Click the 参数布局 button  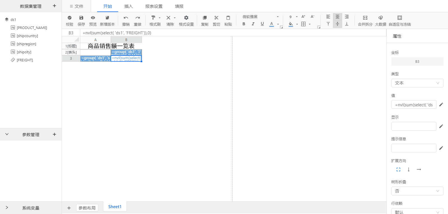[x=87, y=208]
